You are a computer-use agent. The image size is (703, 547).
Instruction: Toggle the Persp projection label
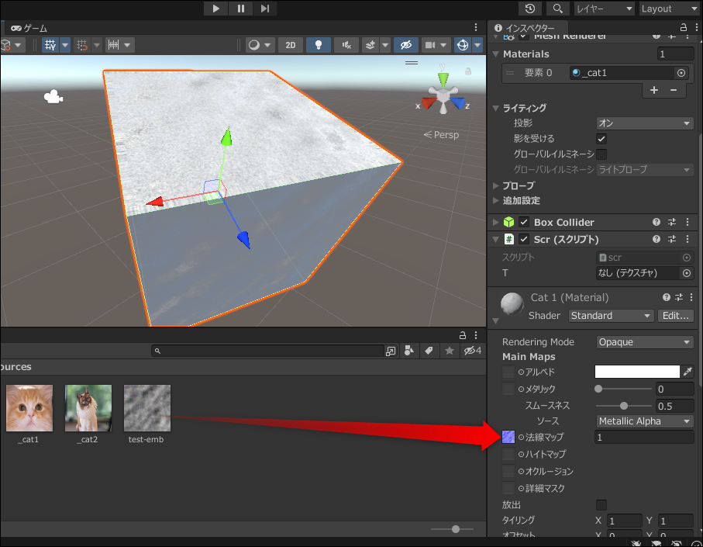(441, 135)
